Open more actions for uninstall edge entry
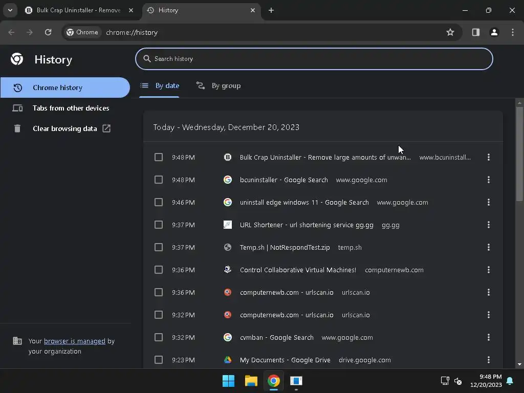 point(489,202)
